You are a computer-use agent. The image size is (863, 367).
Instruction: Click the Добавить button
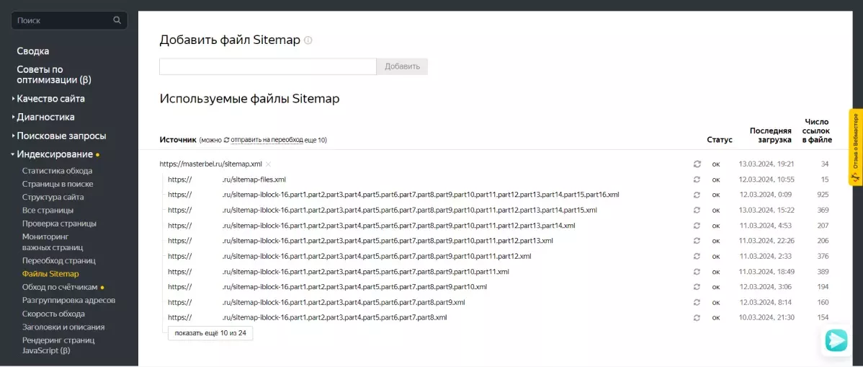click(x=402, y=66)
